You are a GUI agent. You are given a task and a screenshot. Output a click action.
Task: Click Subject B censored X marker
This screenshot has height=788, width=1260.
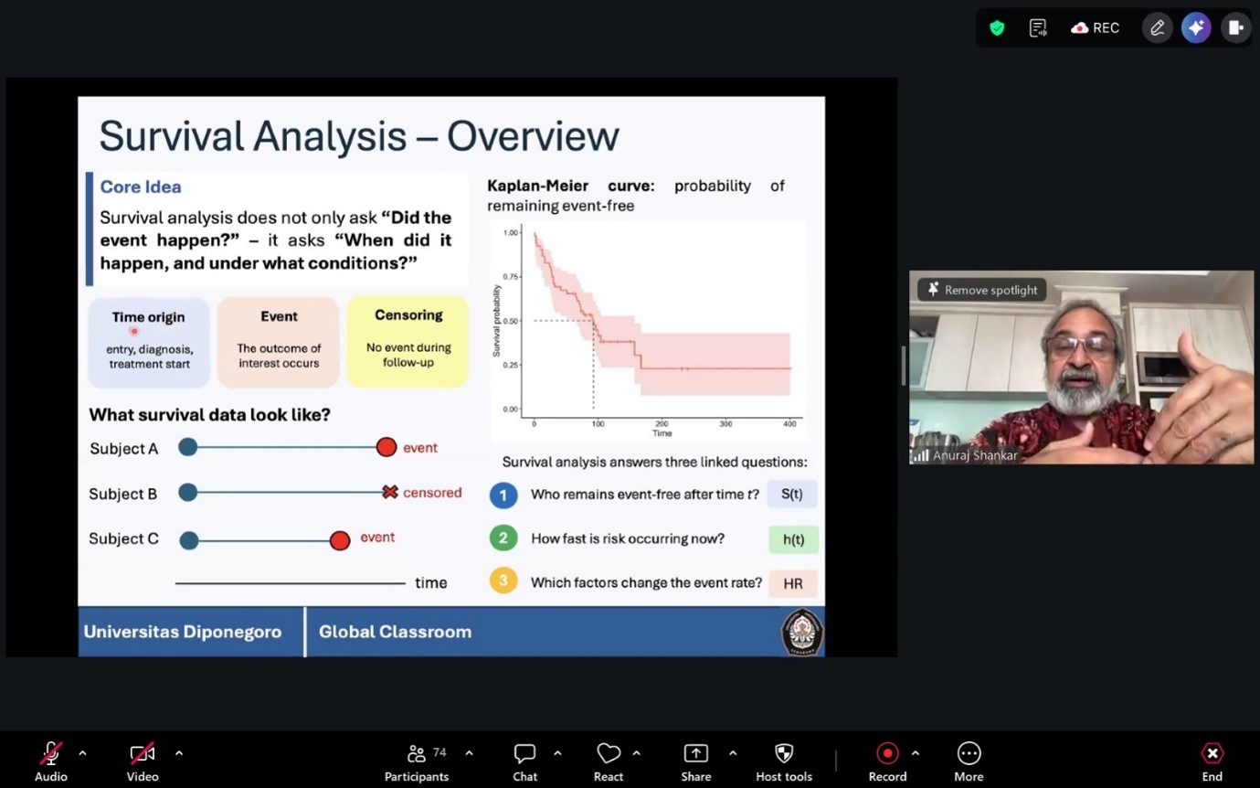point(390,492)
